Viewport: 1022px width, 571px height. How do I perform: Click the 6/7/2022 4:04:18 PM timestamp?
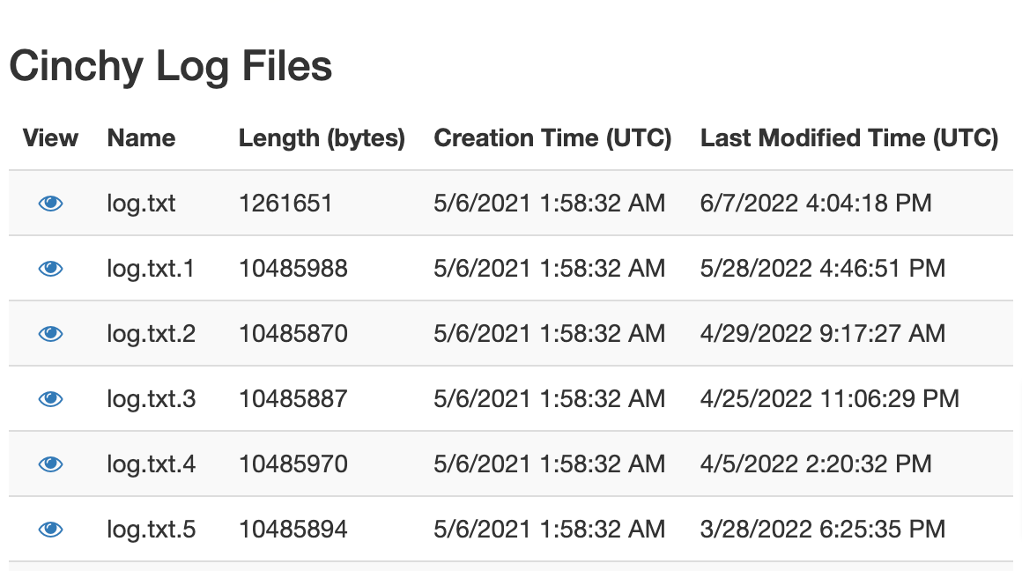815,204
